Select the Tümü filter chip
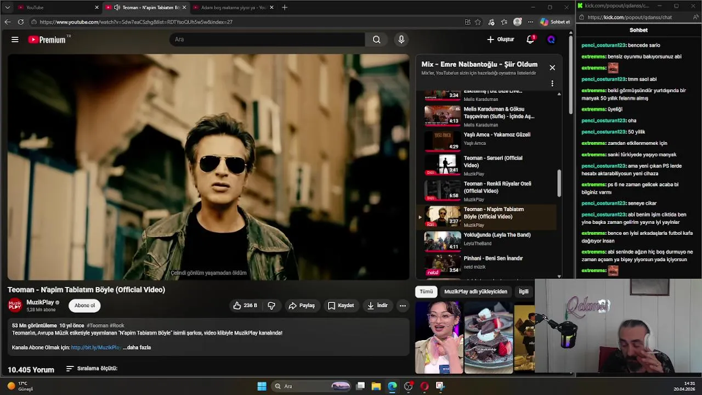Image resolution: width=702 pixels, height=395 pixels. (426, 292)
